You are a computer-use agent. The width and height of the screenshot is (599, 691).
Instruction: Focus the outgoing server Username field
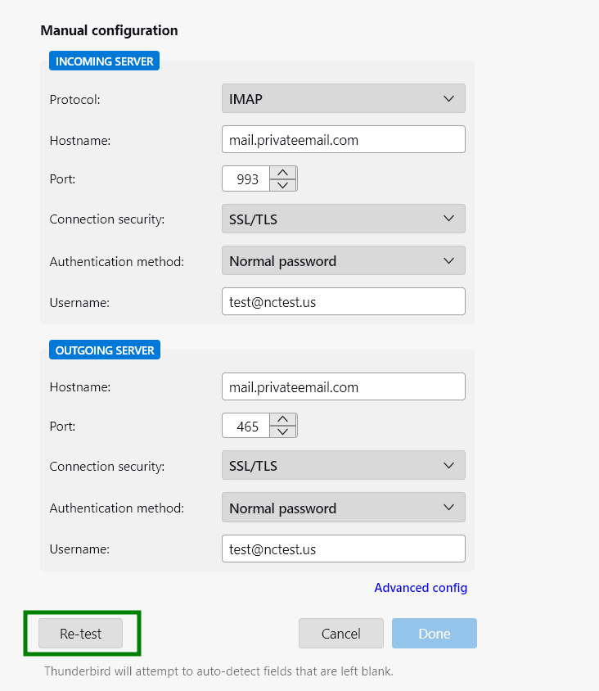coord(344,549)
